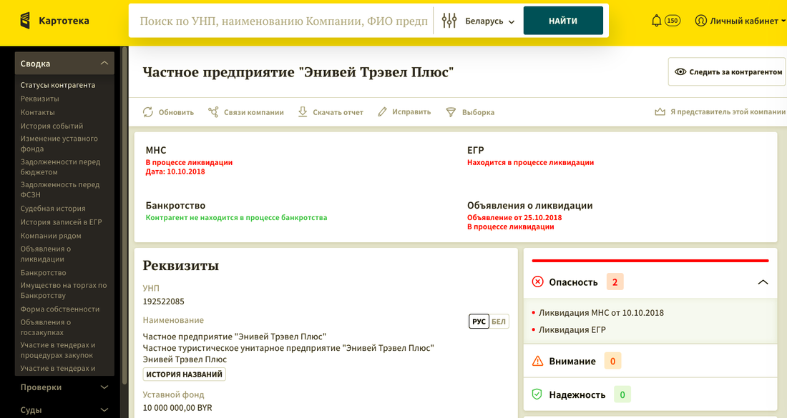Click into the company search field
The height and width of the screenshot is (418, 787).
[283, 21]
